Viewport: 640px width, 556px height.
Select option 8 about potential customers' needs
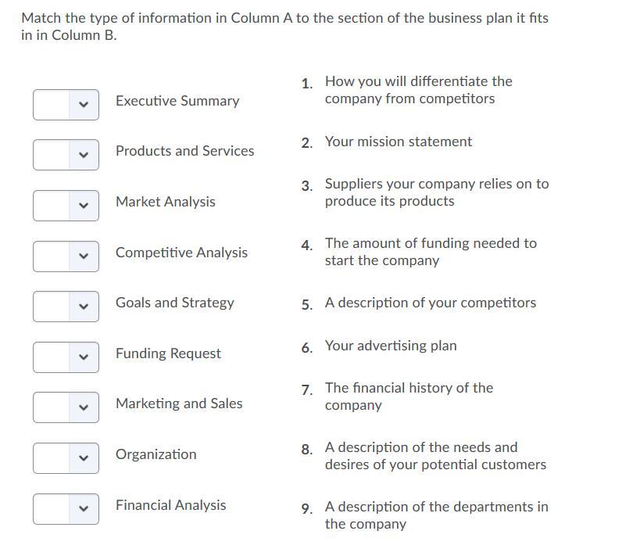(434, 456)
